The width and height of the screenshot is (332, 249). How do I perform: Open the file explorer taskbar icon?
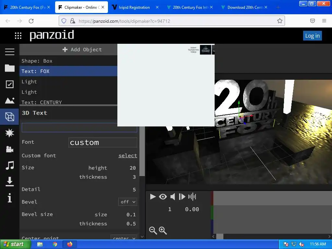(40, 244)
